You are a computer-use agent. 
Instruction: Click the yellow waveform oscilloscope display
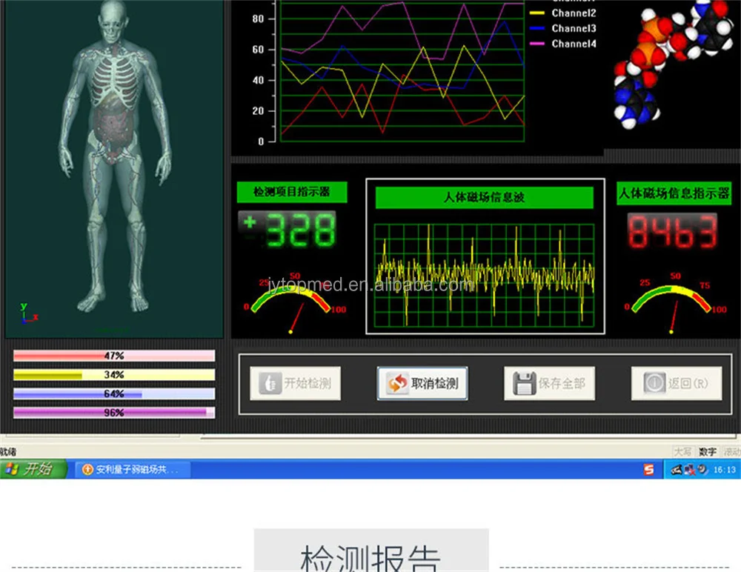[485, 276]
